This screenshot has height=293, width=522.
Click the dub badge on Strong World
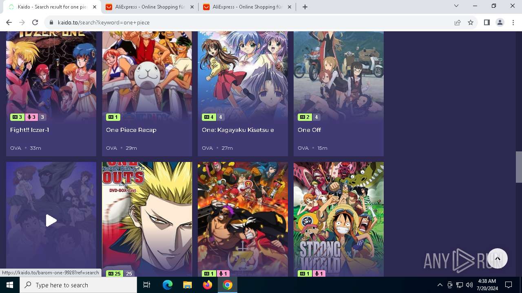click(319, 273)
